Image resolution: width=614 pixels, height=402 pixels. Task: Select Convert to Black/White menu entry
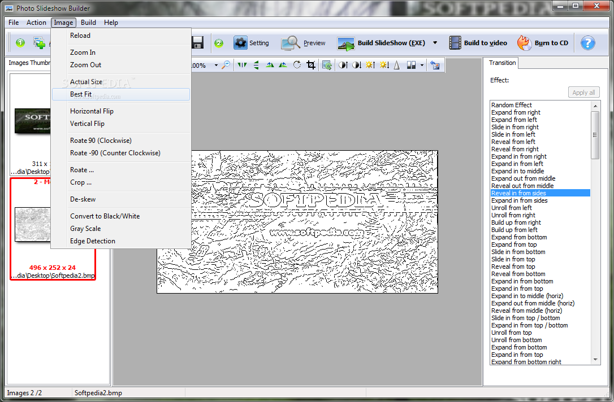pos(121,216)
